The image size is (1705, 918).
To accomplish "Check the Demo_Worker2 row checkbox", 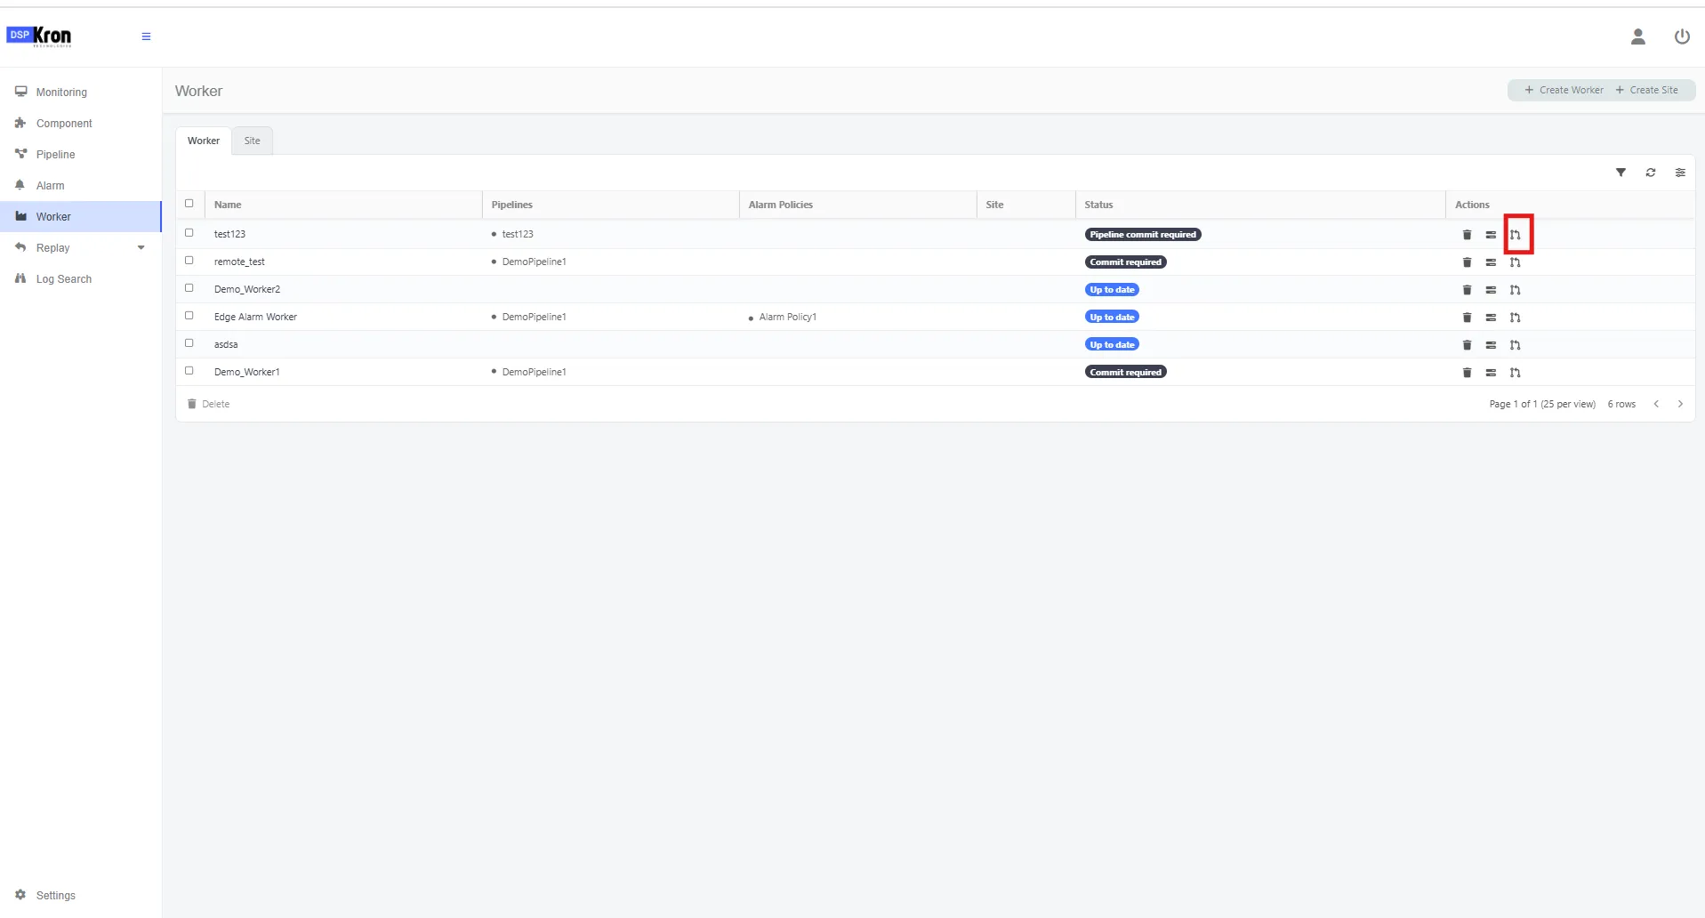I will click(x=189, y=288).
